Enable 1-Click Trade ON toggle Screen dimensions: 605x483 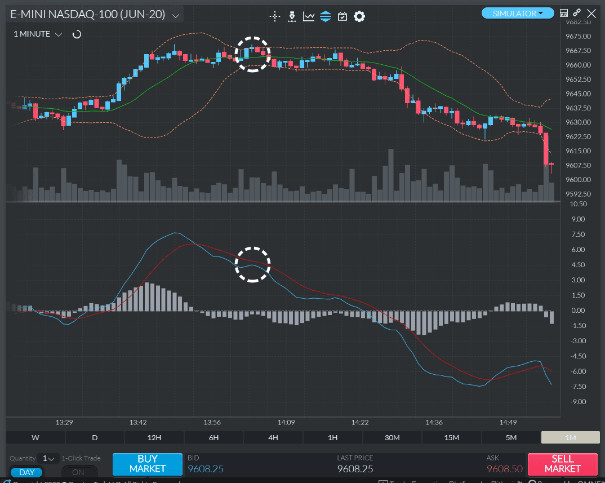(79, 472)
